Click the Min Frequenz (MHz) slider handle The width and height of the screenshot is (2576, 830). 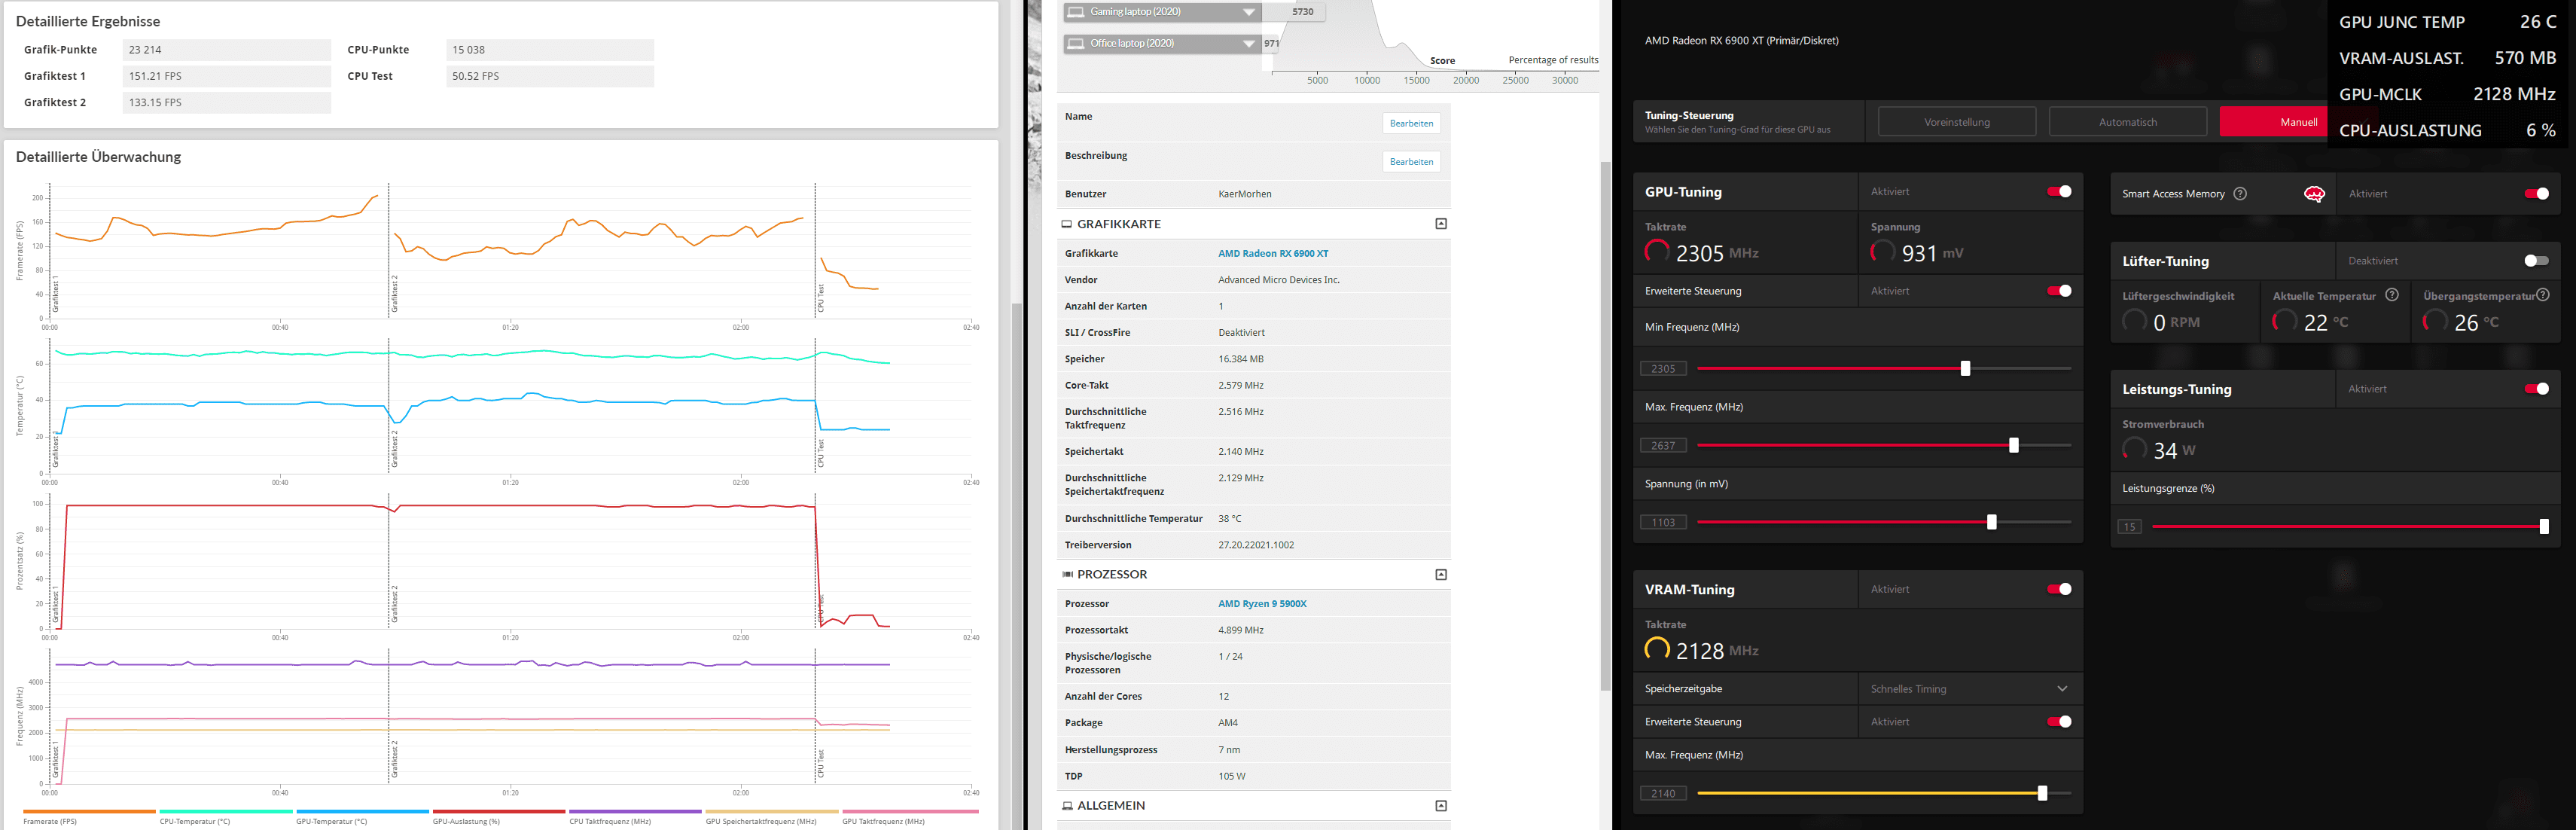[1965, 368]
